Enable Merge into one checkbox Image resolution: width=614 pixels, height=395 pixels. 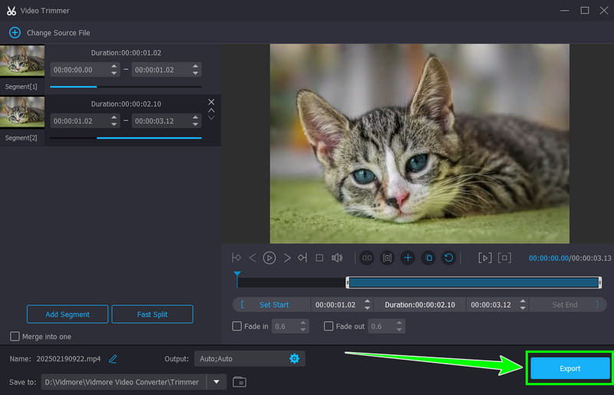point(15,336)
